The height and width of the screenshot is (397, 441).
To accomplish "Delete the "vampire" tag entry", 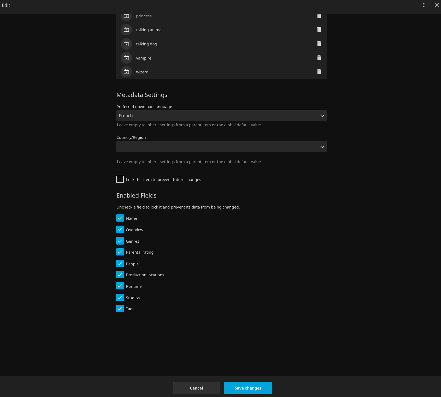I will tap(319, 58).
